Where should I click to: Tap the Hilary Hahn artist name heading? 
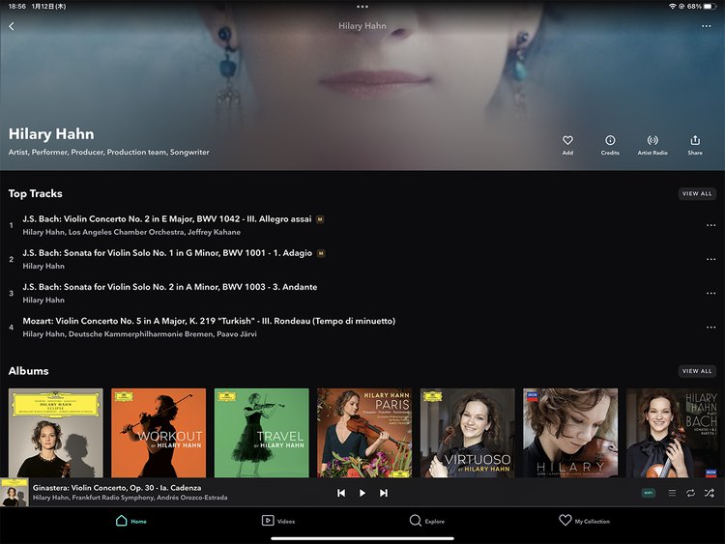click(x=51, y=134)
